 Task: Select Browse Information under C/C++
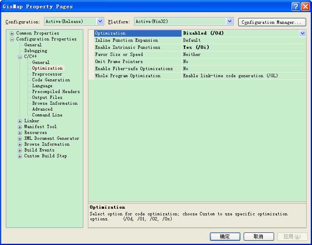point(55,103)
